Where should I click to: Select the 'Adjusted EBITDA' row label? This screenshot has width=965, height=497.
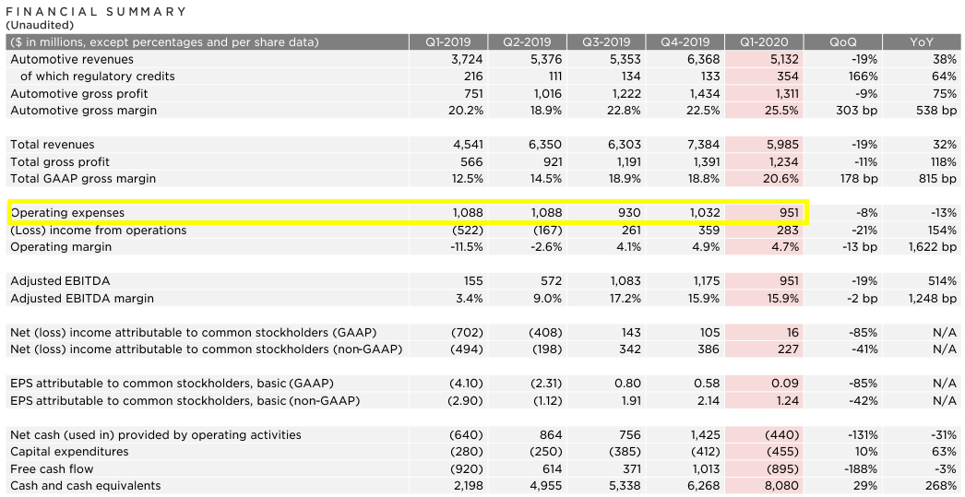(x=60, y=281)
